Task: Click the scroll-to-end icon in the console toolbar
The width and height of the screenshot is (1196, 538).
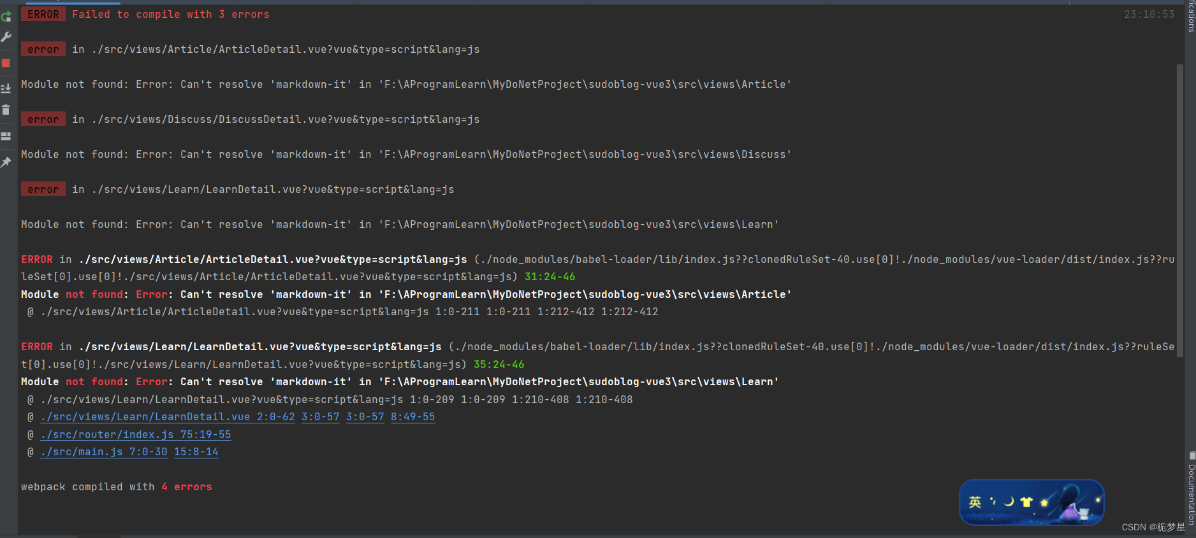Action: tap(6, 88)
